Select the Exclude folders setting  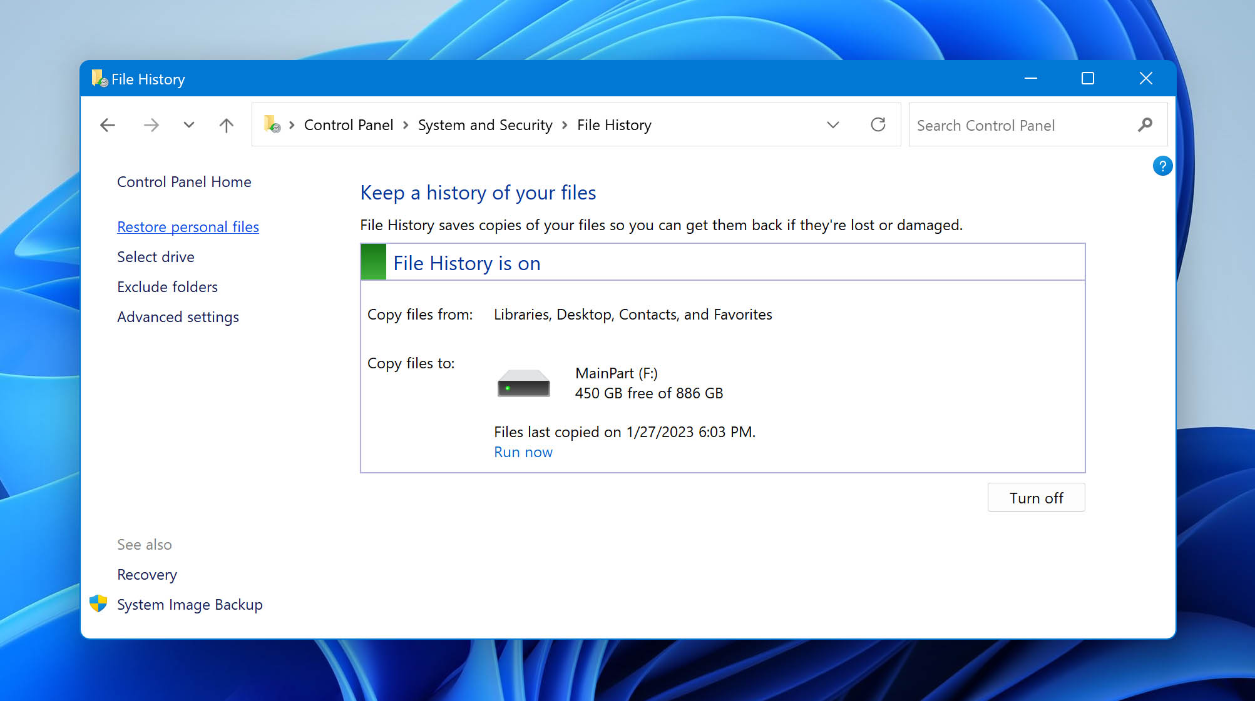pos(167,286)
